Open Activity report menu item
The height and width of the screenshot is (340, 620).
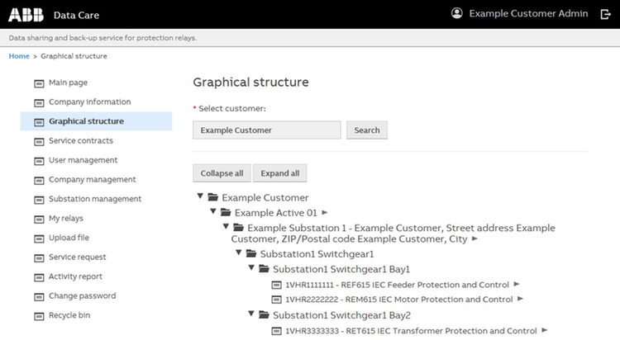click(75, 276)
